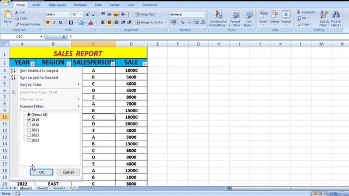Open the Developer tab

150,5
